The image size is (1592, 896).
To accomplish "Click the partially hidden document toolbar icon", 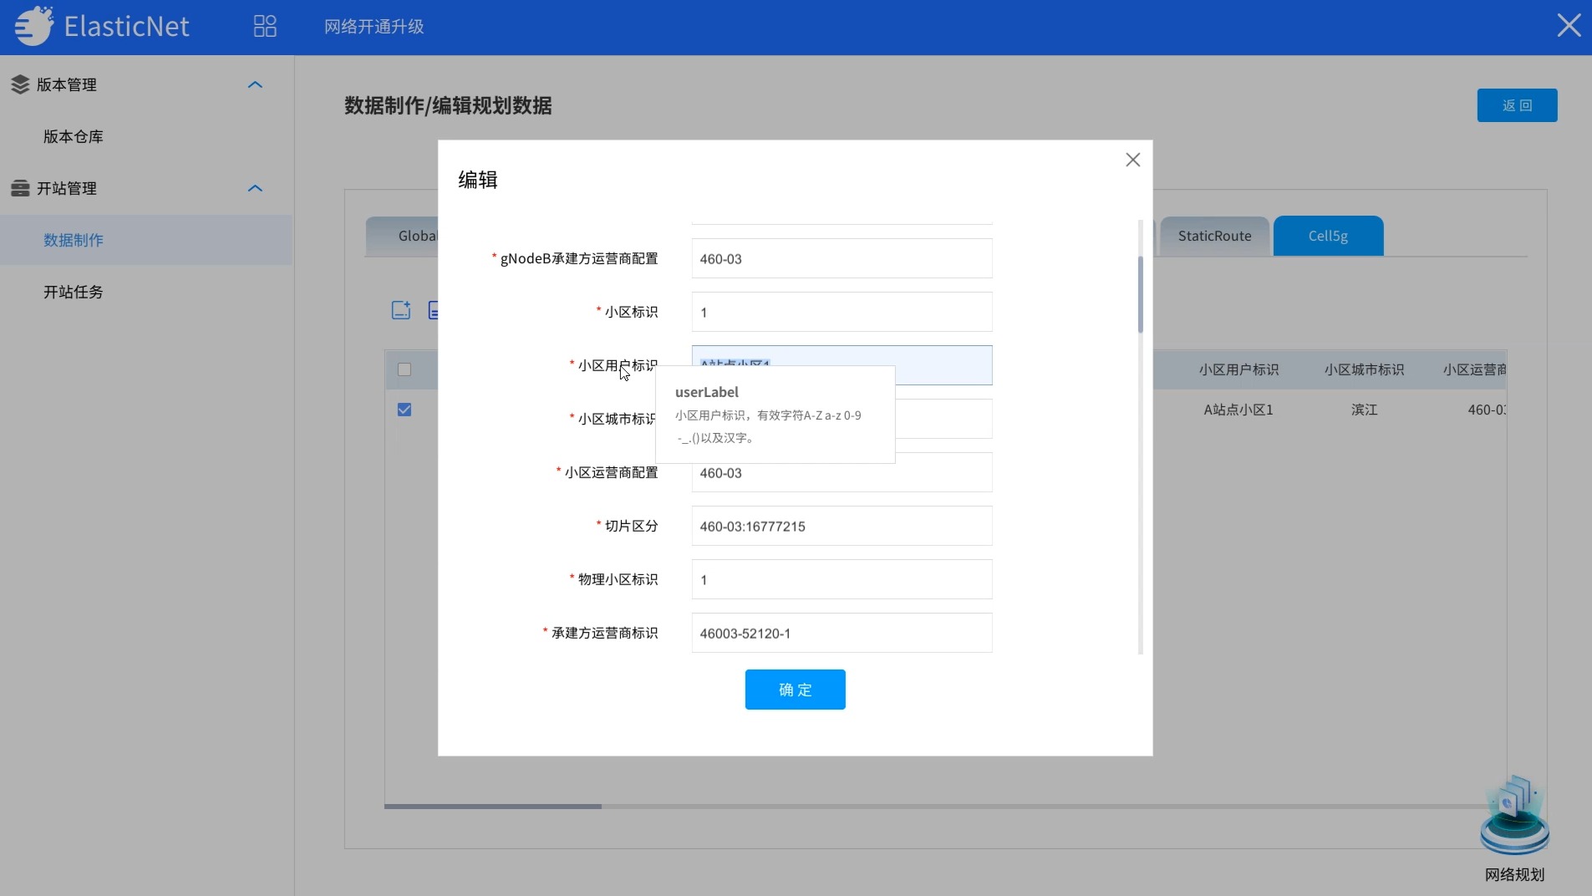I will tap(433, 310).
